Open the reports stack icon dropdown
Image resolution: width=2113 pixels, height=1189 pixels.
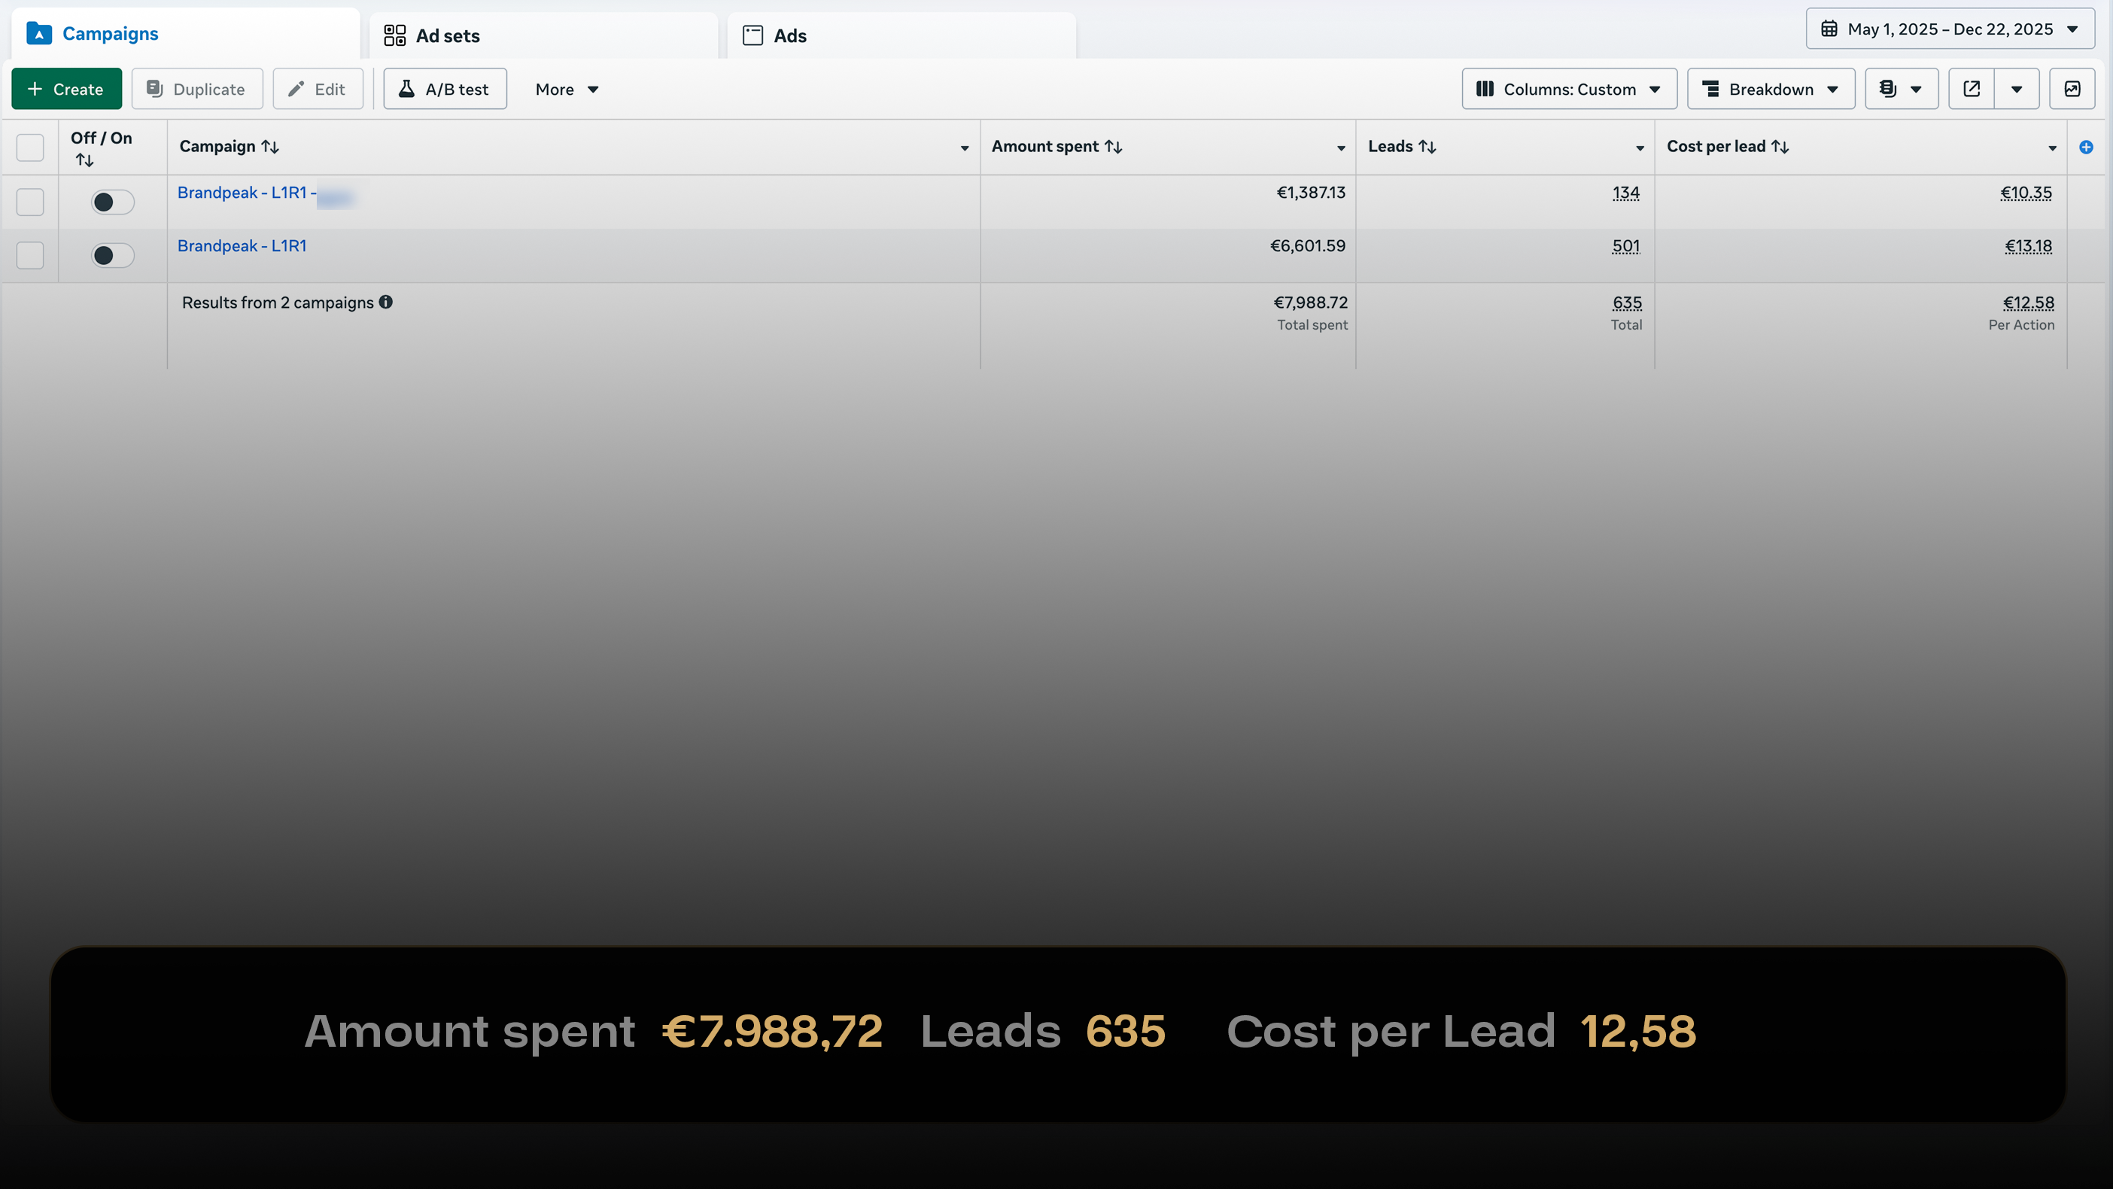tap(1901, 89)
